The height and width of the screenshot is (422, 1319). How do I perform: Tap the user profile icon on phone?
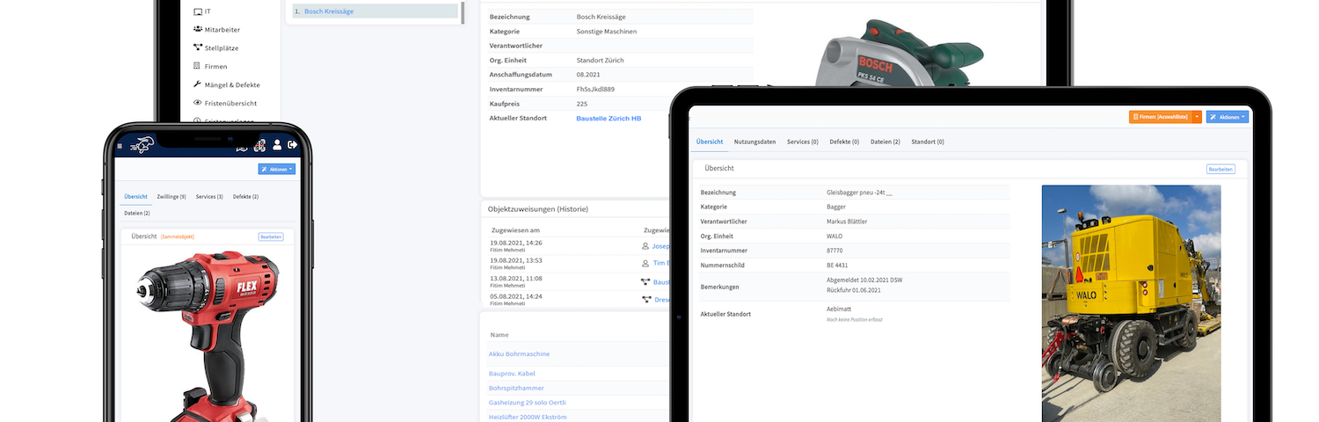pos(277,145)
